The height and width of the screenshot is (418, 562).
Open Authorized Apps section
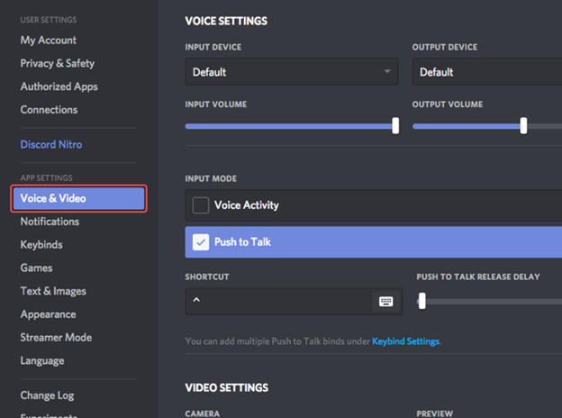tap(59, 87)
